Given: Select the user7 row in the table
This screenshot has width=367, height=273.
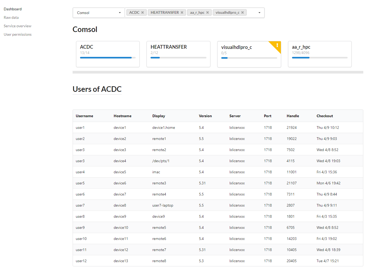Looking at the screenshot, I should point(218,205).
